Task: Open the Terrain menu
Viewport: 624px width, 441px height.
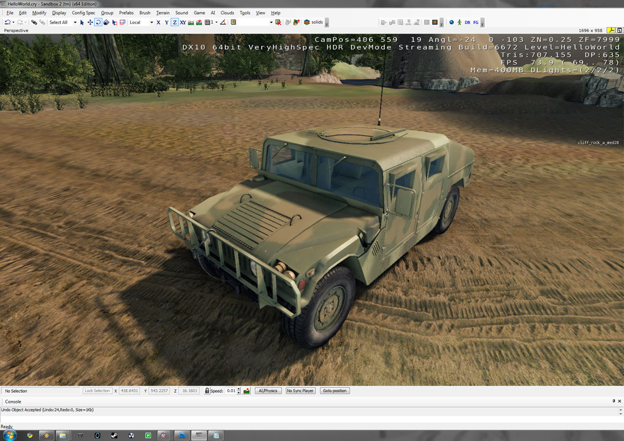Action: [162, 13]
